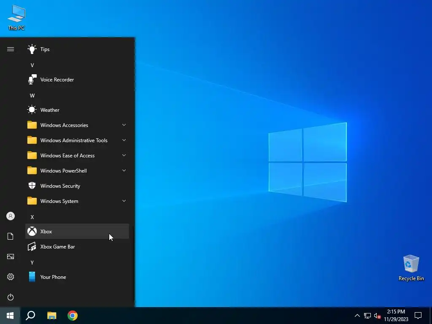
Task: Open Settings gear in Start sidebar
Action: [11, 277]
